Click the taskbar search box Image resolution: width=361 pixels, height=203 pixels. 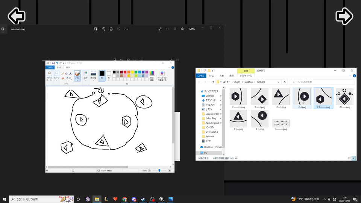[x=41, y=199]
